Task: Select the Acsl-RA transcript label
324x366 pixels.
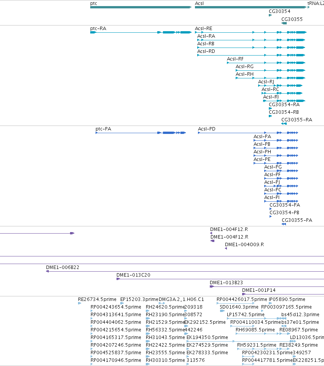Action: click(206, 36)
